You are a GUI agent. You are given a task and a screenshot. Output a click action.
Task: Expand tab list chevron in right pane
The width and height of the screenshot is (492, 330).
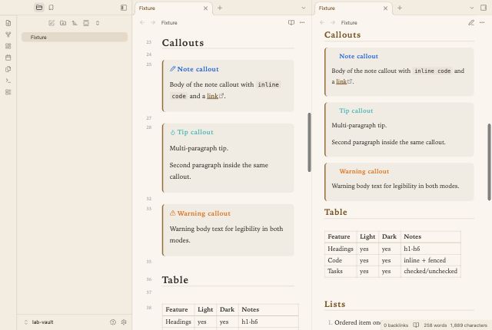pos(471,8)
